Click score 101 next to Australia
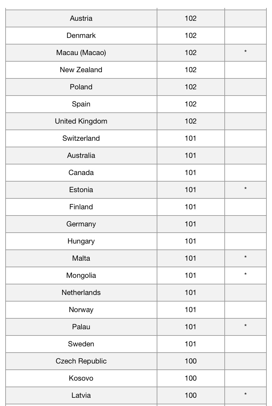 tap(191, 156)
